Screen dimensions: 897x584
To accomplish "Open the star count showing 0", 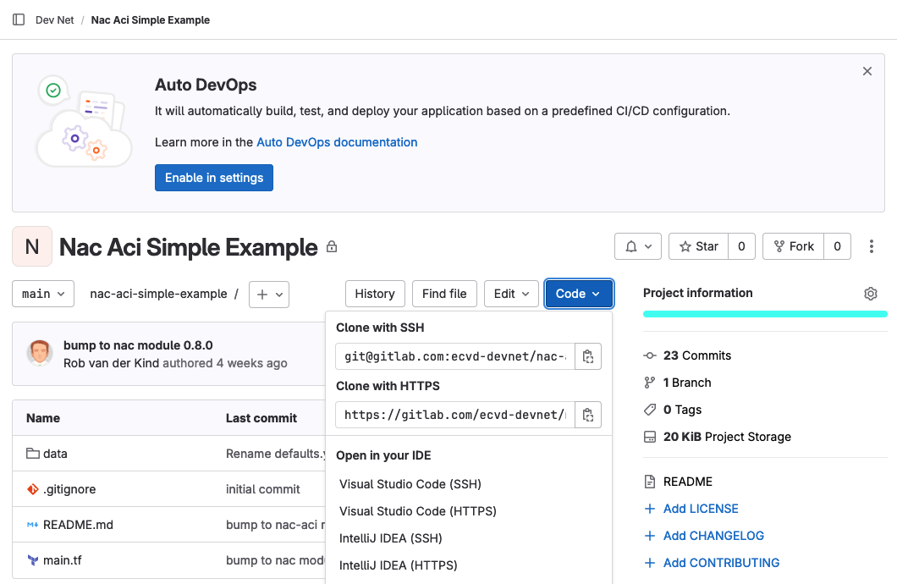I will pyautogui.click(x=741, y=246).
